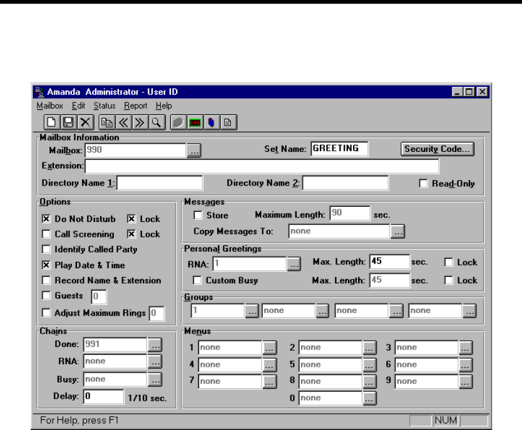Image resolution: width=522 pixels, height=430 pixels.
Task: Click the New mailbox toolbar icon
Action: click(52, 122)
